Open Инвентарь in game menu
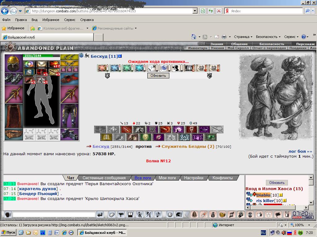 (198, 48)
